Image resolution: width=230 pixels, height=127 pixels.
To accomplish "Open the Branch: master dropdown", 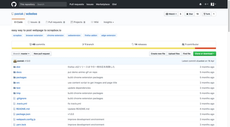I will click(21, 54).
